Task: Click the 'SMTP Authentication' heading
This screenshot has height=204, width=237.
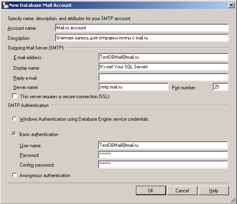Action: click(28, 105)
